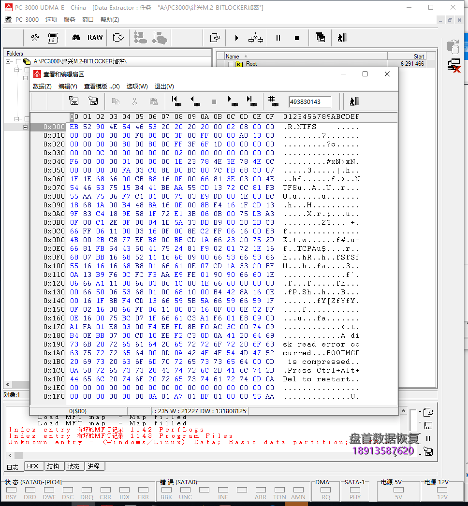The image size is (468, 506).
Task: Click the Folders panel left scroll arrow
Action: (x=8, y=384)
